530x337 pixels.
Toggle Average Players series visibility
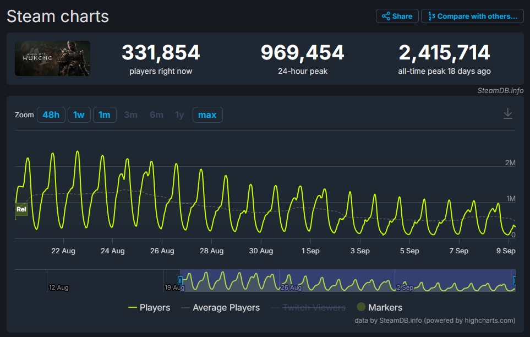[220, 307]
